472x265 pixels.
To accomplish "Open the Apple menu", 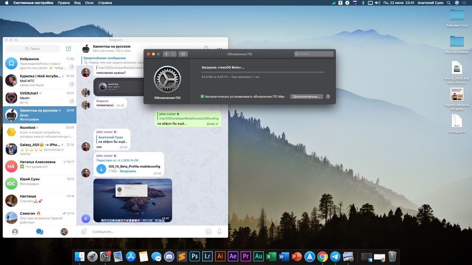I will pos(7,3).
